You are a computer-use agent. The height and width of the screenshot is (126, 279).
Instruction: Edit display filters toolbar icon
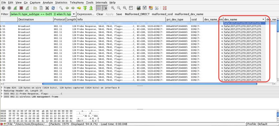click(145, 8)
